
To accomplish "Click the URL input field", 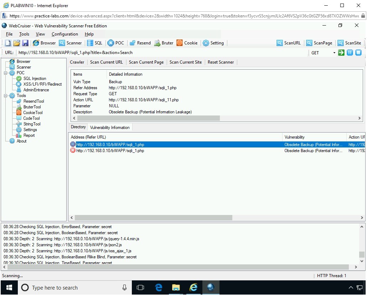I will [x=160, y=53].
